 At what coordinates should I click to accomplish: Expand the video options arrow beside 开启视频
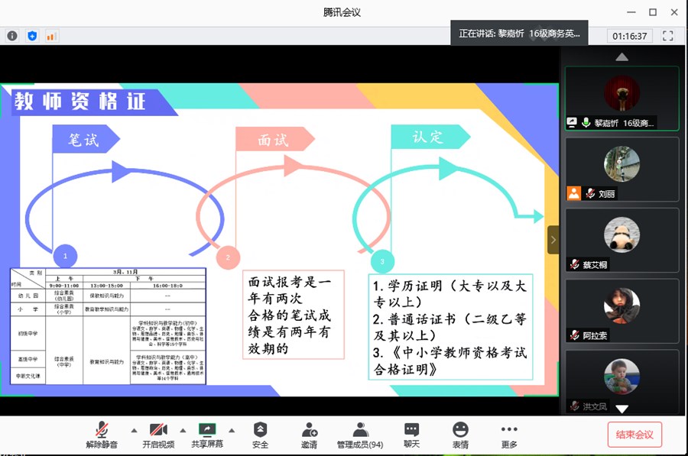183,429
